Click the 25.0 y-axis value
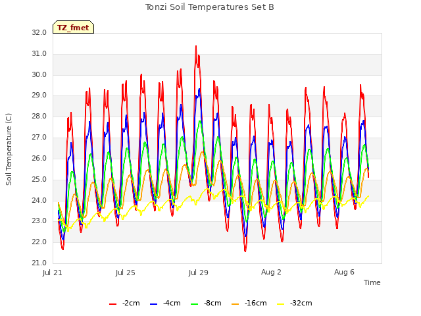This screenshot has width=421, height=316. (x=39, y=179)
